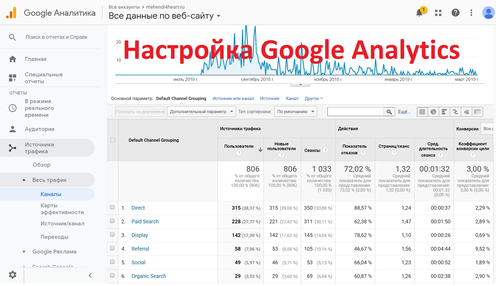The image size is (496, 286).
Task: Check the Paid Search row checkbox
Action: pyautogui.click(x=112, y=221)
